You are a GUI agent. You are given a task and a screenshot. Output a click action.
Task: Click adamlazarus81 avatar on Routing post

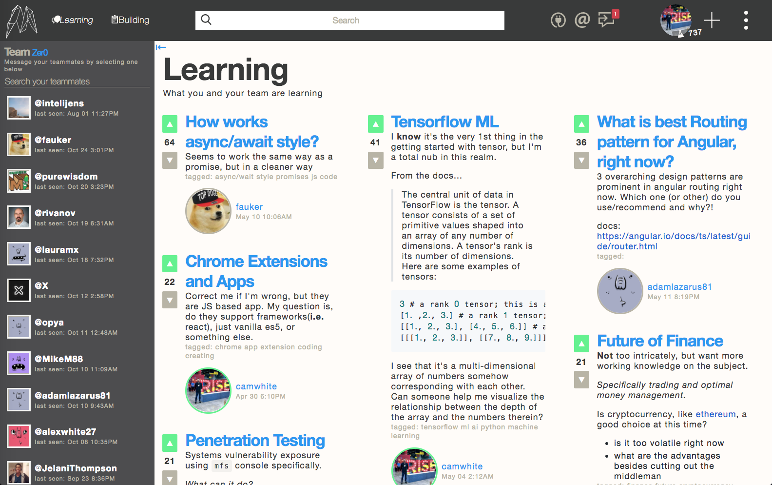click(x=620, y=291)
